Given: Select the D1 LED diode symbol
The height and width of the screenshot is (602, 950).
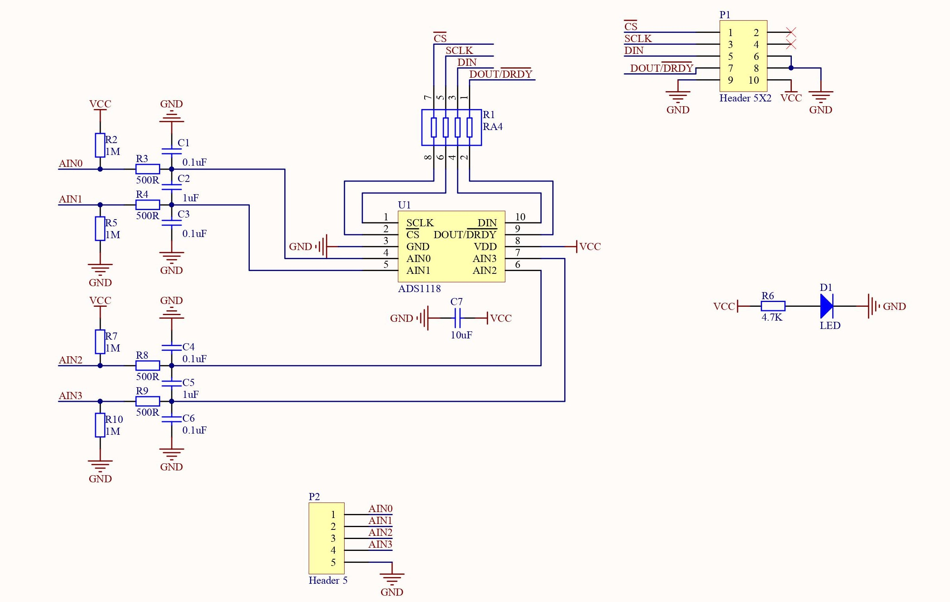Looking at the screenshot, I should click(827, 306).
